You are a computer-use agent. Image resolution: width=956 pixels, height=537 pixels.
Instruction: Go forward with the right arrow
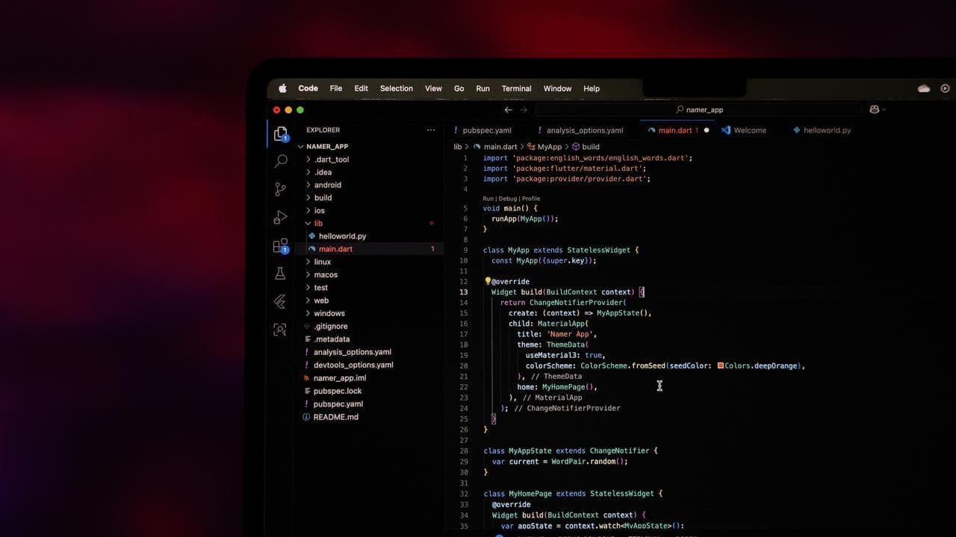pyautogui.click(x=524, y=110)
